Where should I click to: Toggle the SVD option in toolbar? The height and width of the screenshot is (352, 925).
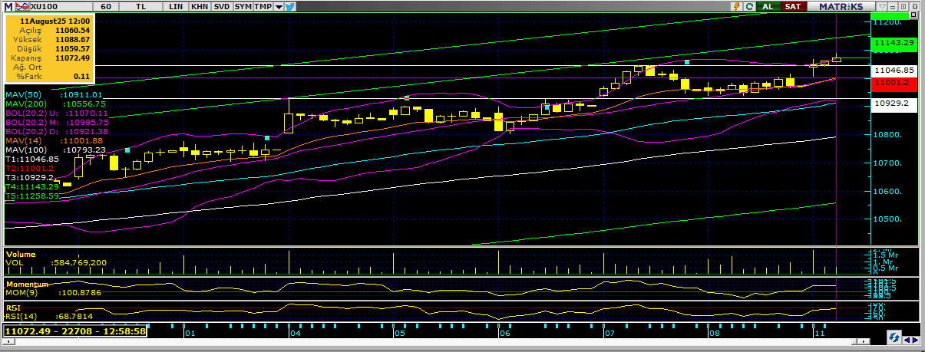click(x=221, y=6)
